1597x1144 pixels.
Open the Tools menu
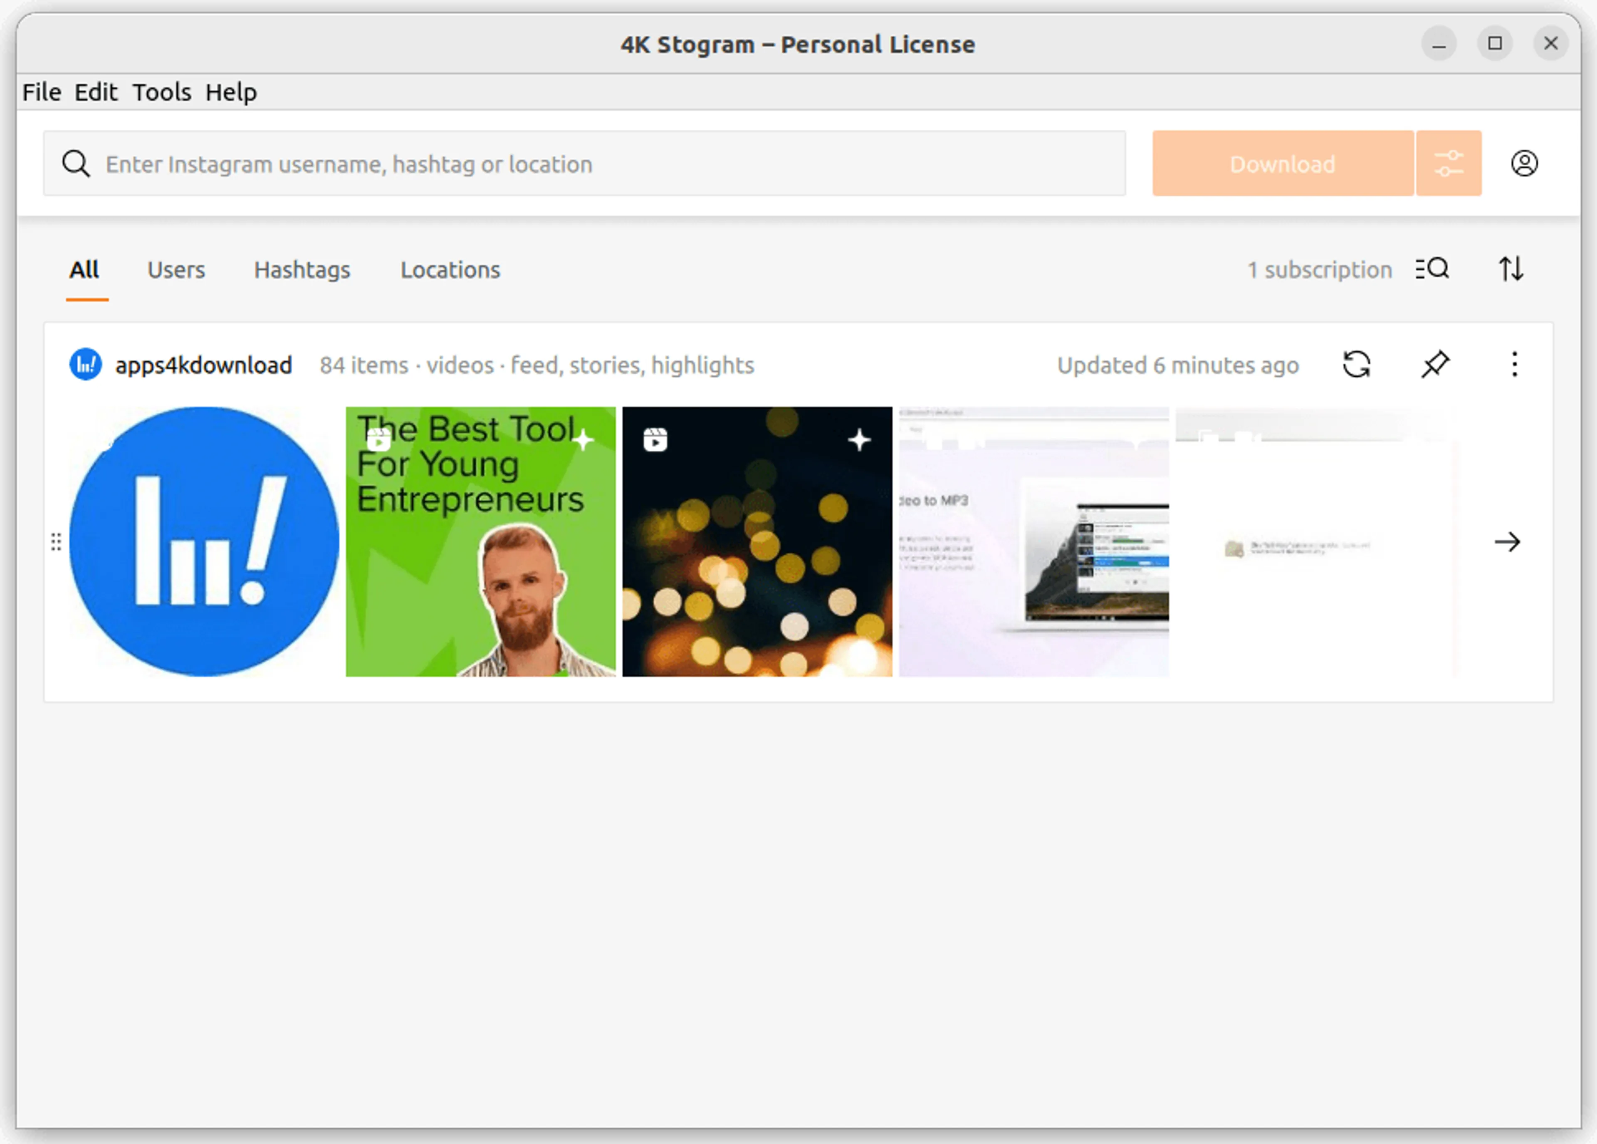pos(162,92)
